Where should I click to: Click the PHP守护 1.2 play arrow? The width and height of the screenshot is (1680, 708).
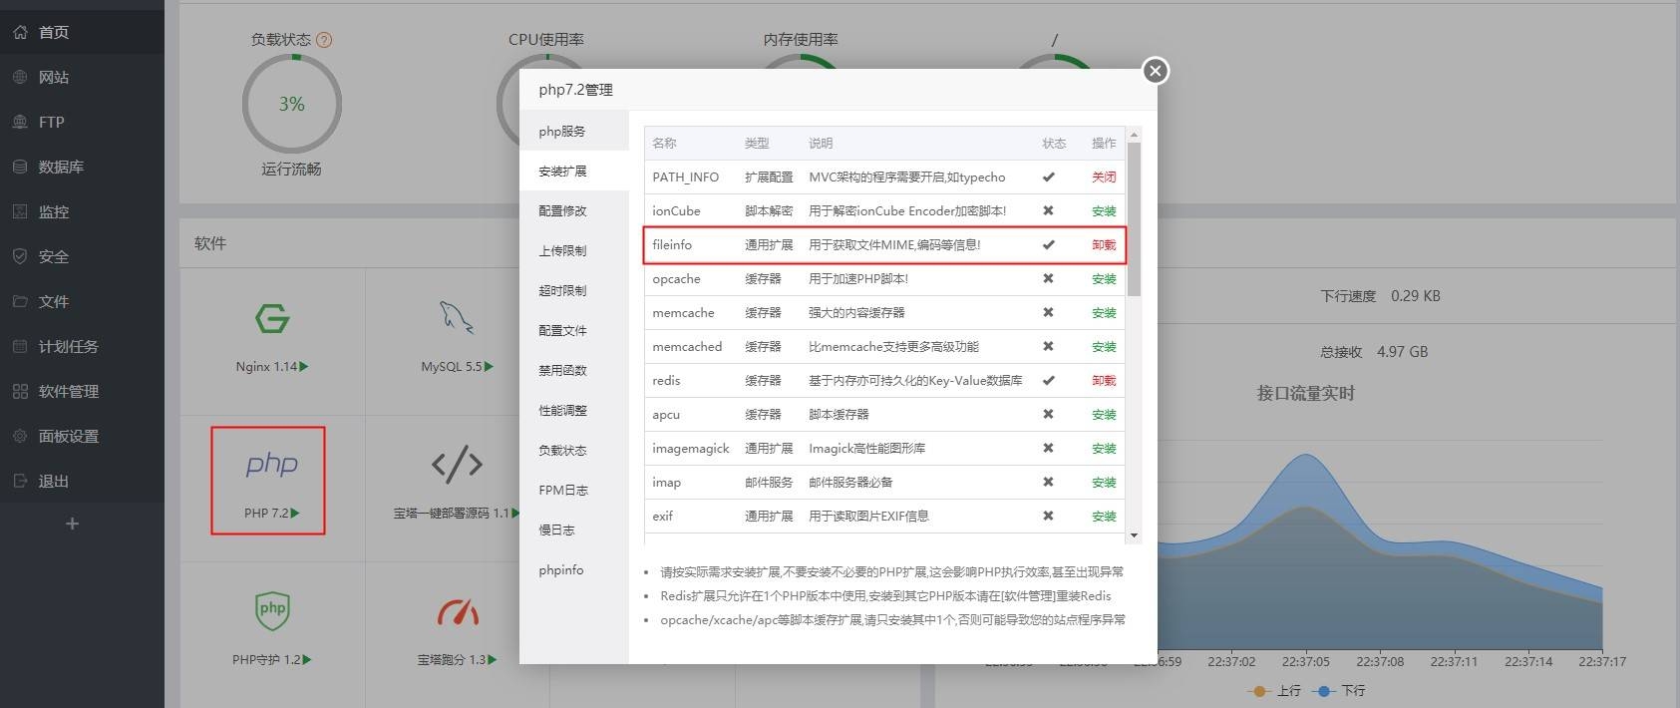click(x=307, y=660)
